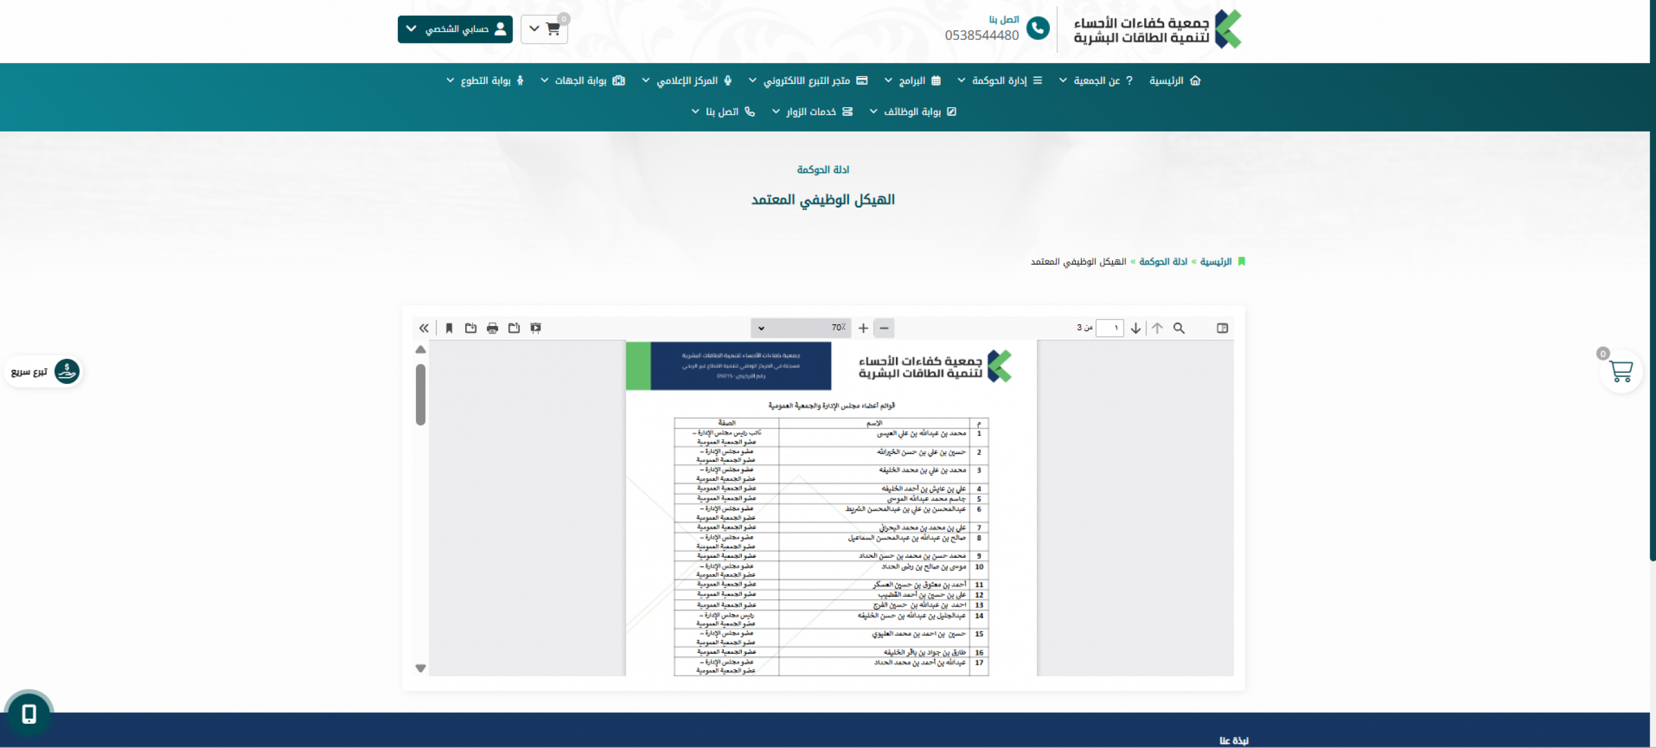This screenshot has height=748, width=1656.
Task: Expand the عن الجمعية submenu chevron
Action: tap(1062, 80)
